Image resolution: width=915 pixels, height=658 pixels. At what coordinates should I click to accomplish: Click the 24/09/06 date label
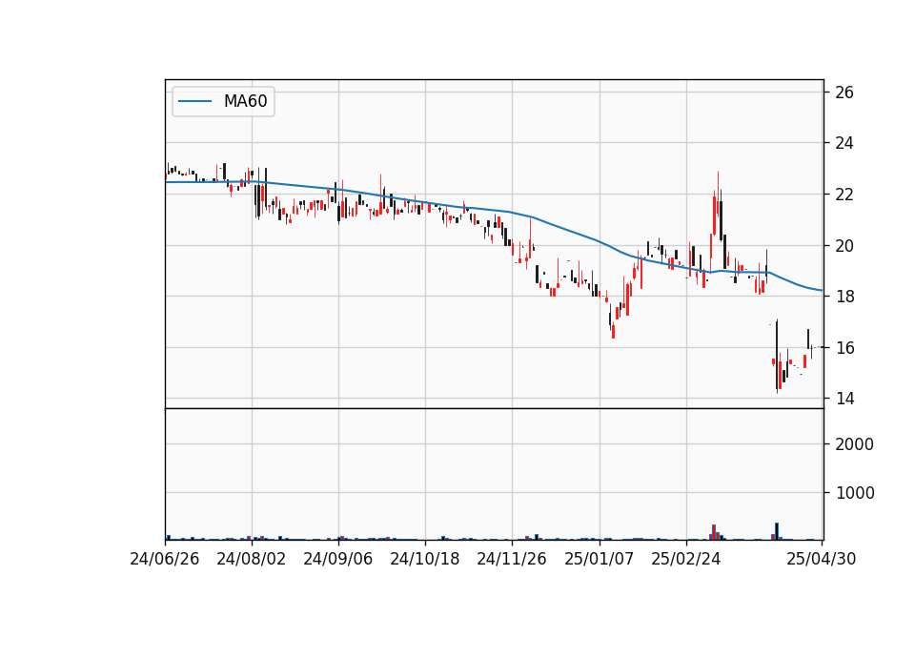tap(337, 559)
